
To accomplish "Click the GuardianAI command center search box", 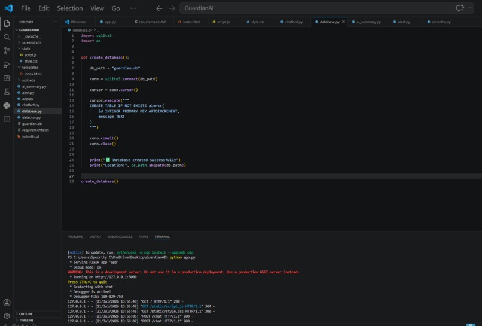I will 327,8.
